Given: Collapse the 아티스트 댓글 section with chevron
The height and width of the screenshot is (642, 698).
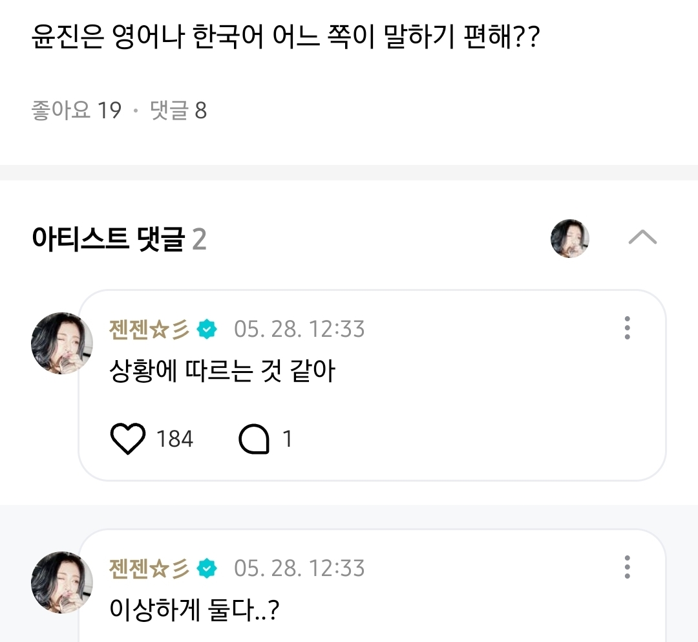Looking at the screenshot, I should [642, 238].
